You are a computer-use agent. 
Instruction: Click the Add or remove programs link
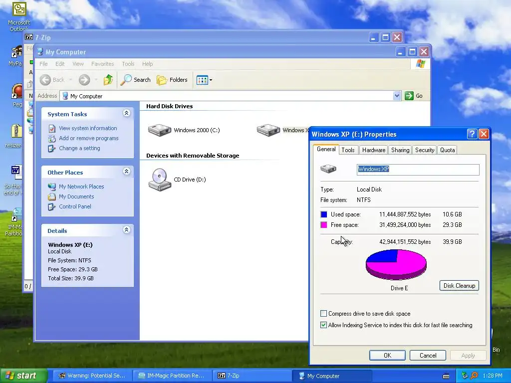pos(89,139)
